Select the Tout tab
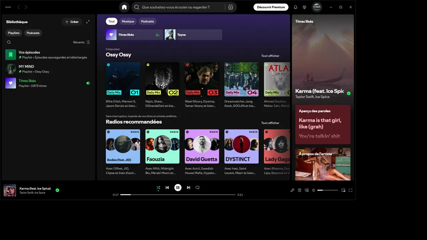 click(111, 21)
